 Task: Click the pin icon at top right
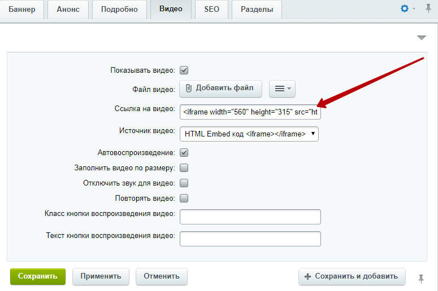[x=428, y=8]
